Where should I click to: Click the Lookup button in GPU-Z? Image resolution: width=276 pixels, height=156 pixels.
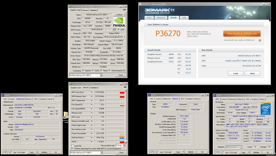pos(119,15)
